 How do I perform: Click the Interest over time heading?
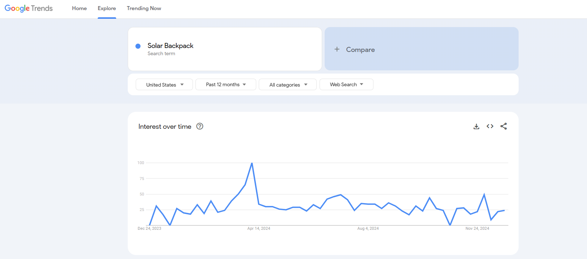(x=165, y=127)
